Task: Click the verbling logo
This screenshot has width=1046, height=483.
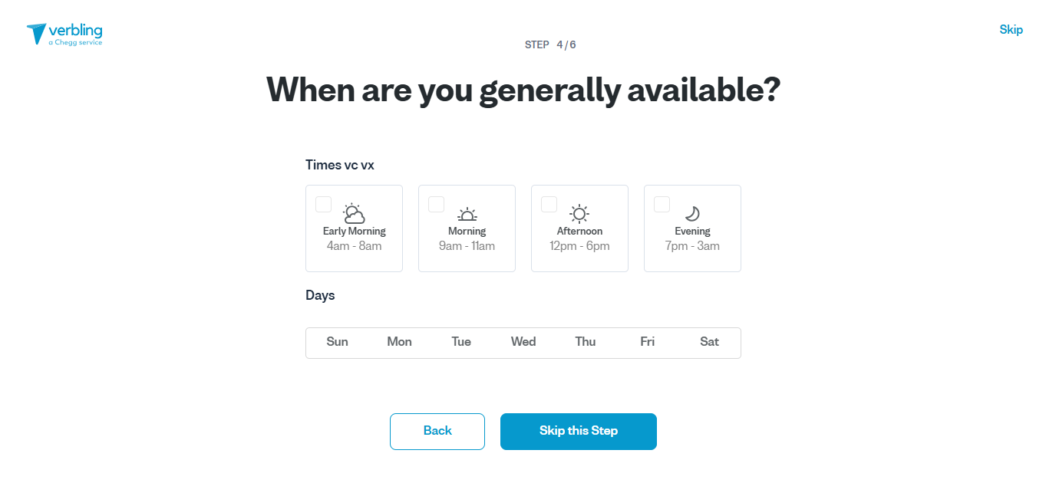Action: tap(64, 33)
